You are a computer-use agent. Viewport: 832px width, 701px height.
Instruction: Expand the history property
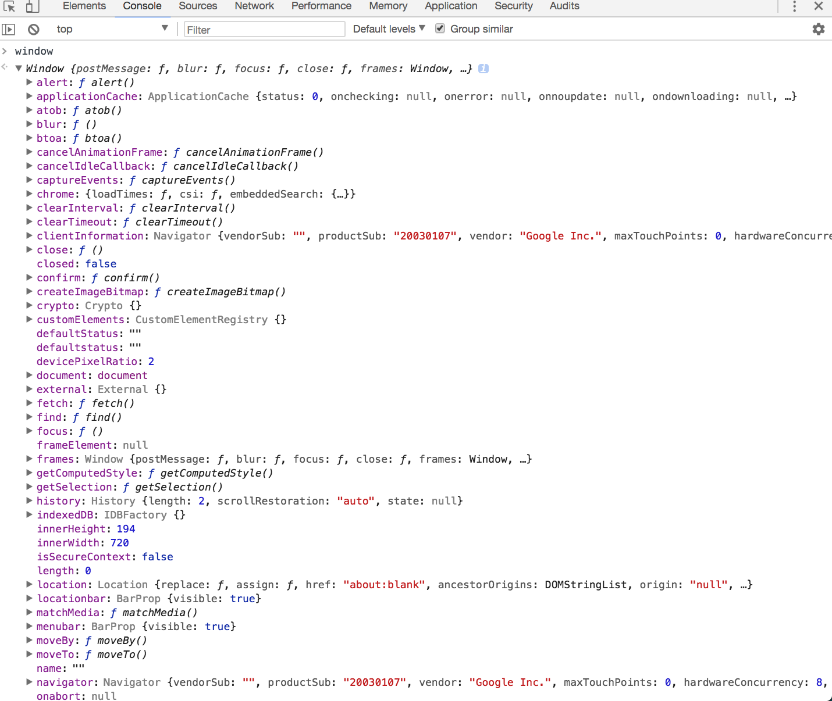pos(29,501)
